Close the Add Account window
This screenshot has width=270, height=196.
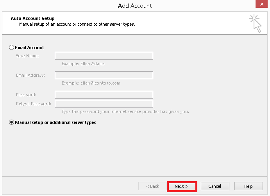click(x=261, y=4)
